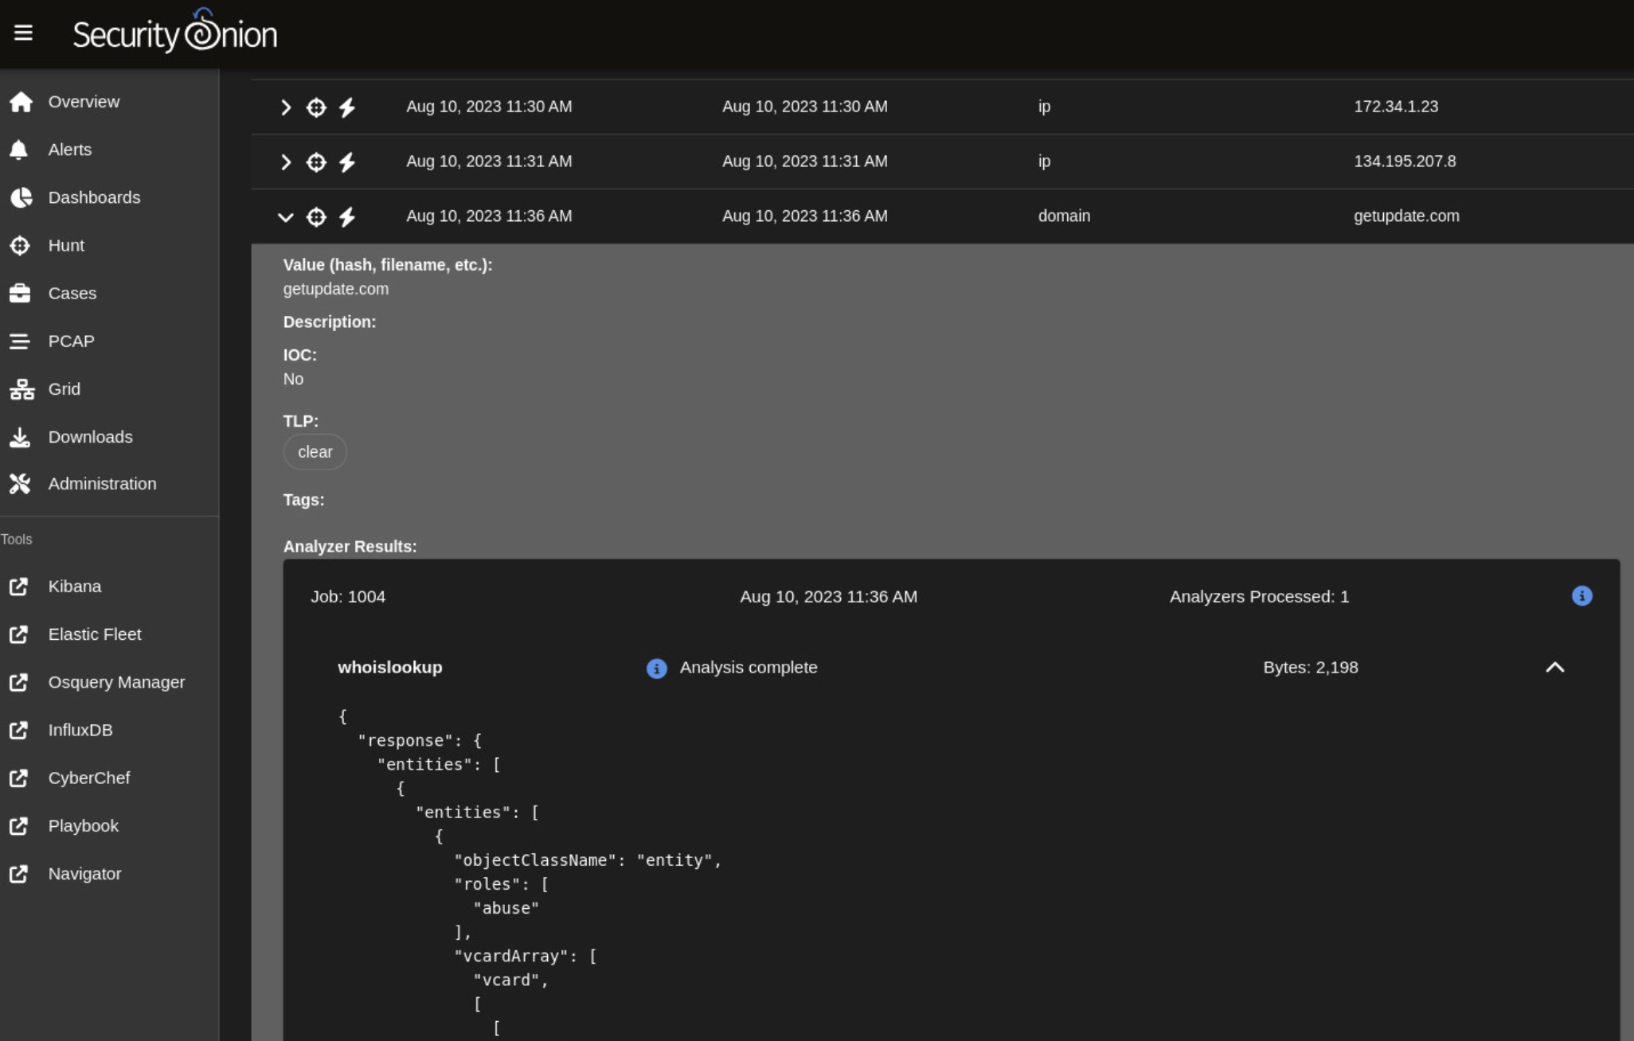
Task: Open the Kibana external tool link
Action: point(74,587)
